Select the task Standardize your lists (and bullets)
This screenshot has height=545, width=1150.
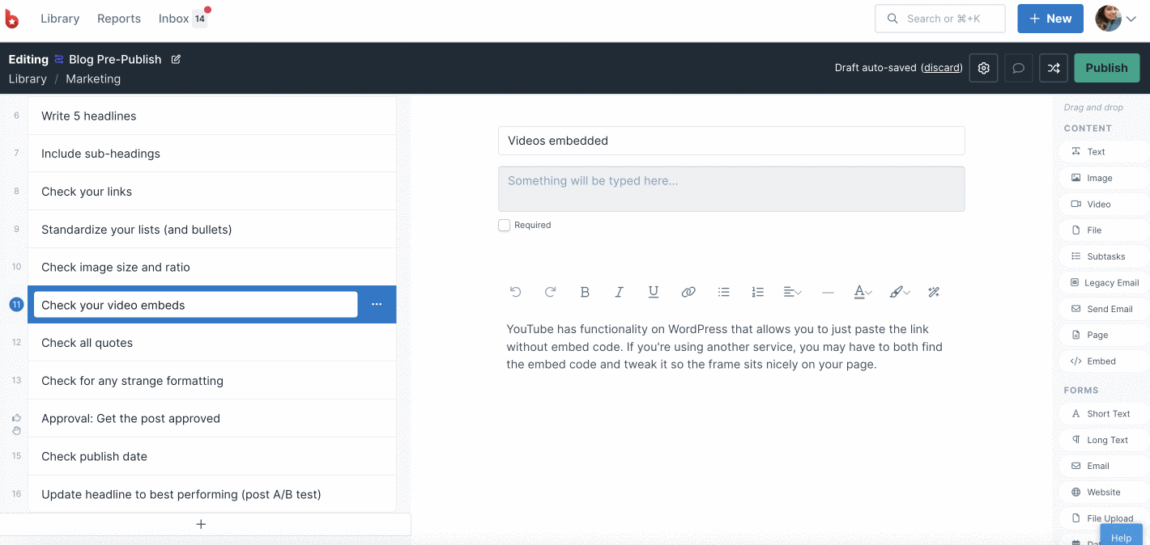212,230
